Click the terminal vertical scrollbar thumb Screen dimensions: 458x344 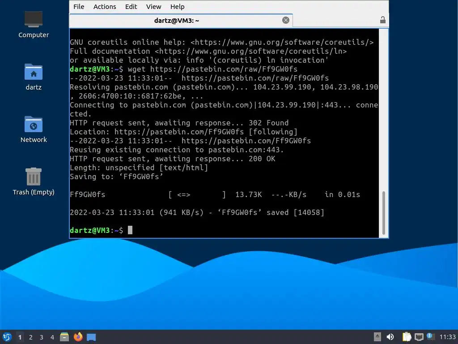pyautogui.click(x=383, y=213)
